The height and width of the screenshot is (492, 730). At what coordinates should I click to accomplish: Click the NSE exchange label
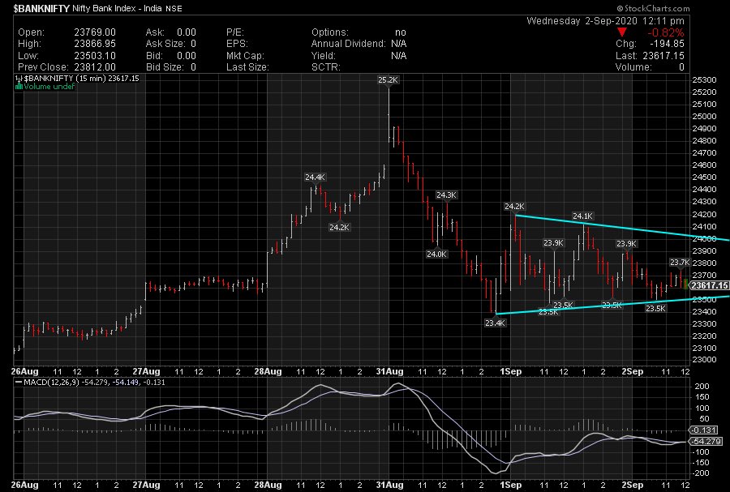(174, 9)
